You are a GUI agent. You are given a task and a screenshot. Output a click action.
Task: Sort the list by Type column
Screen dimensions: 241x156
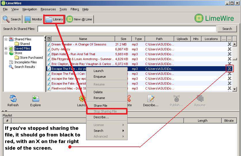(138, 39)
